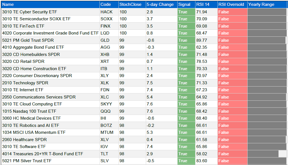The image size is (288, 165).
Task: Click the False RSI Oversold cell in GLD row
Action: coord(232,40)
